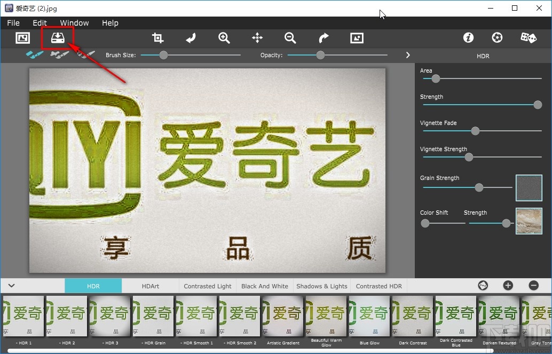Click the presets horizontal scrollbar
552x354 pixels.
tap(250, 350)
